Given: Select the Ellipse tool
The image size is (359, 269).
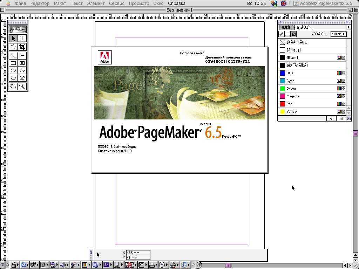Looking at the screenshot, I should (13, 70).
